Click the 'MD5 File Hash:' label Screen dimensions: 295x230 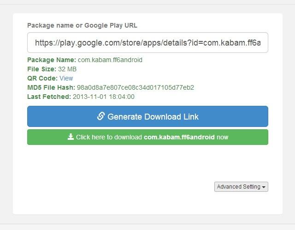click(51, 87)
